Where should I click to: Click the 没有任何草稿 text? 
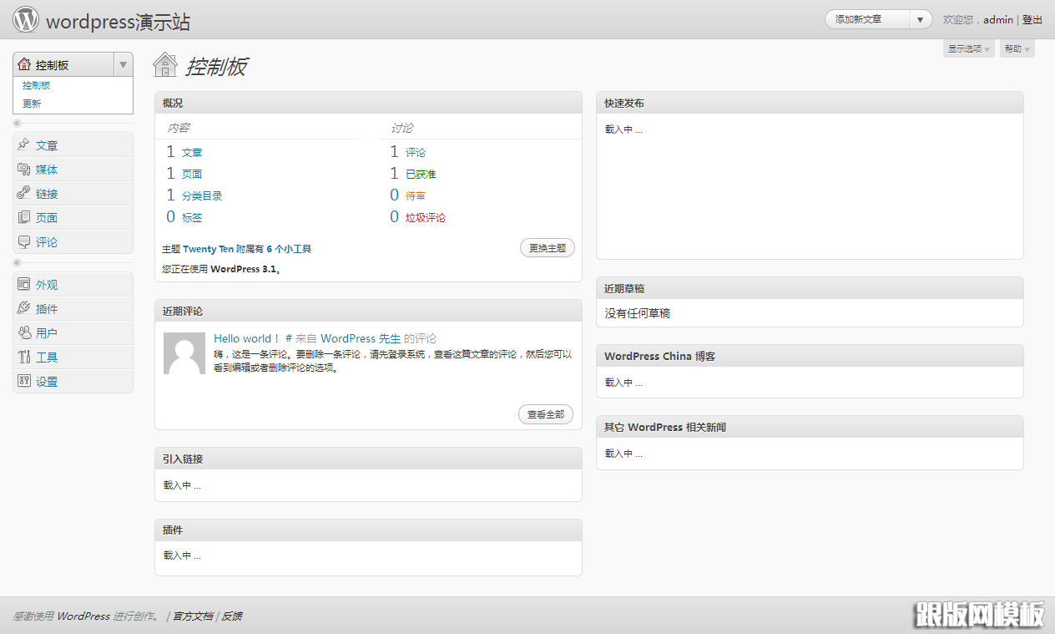pyautogui.click(x=638, y=313)
